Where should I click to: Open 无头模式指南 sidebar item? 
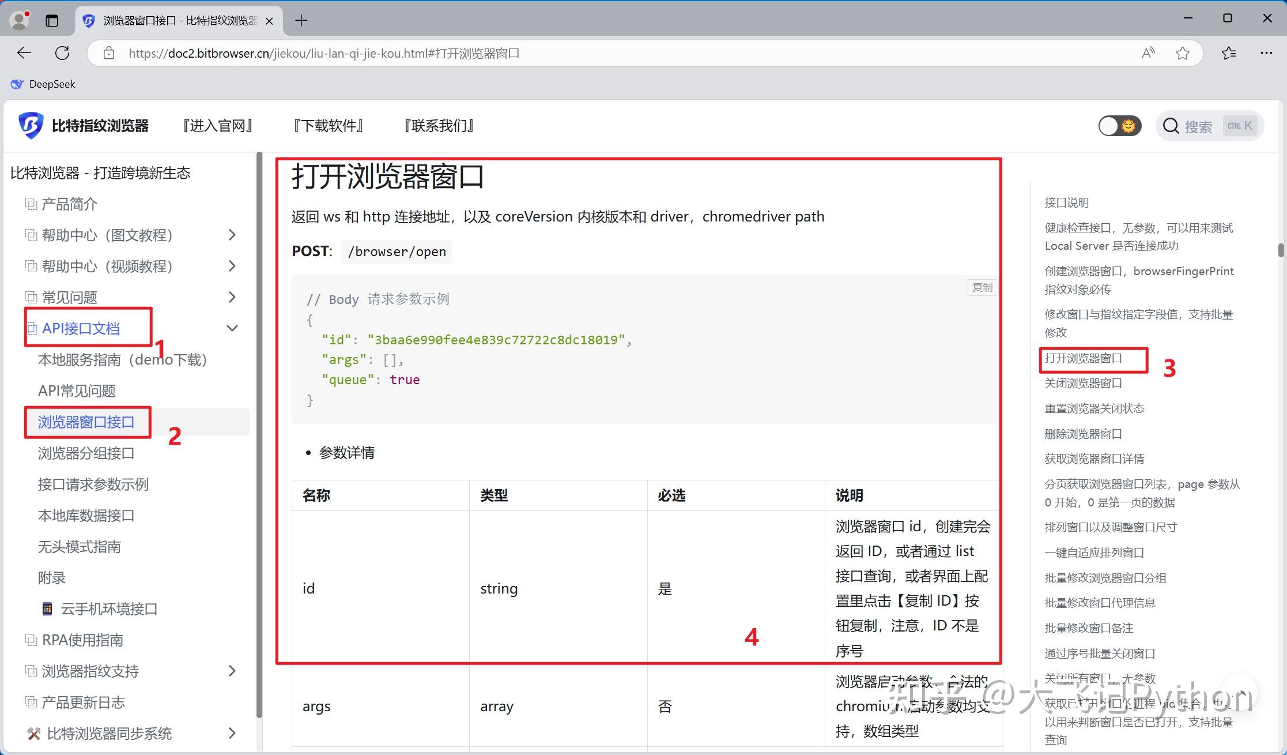[x=79, y=547]
